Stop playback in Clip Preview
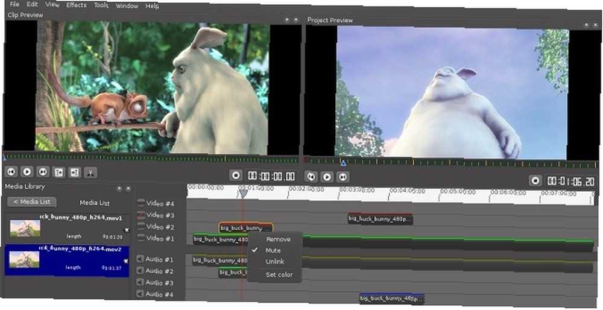 click(x=236, y=176)
